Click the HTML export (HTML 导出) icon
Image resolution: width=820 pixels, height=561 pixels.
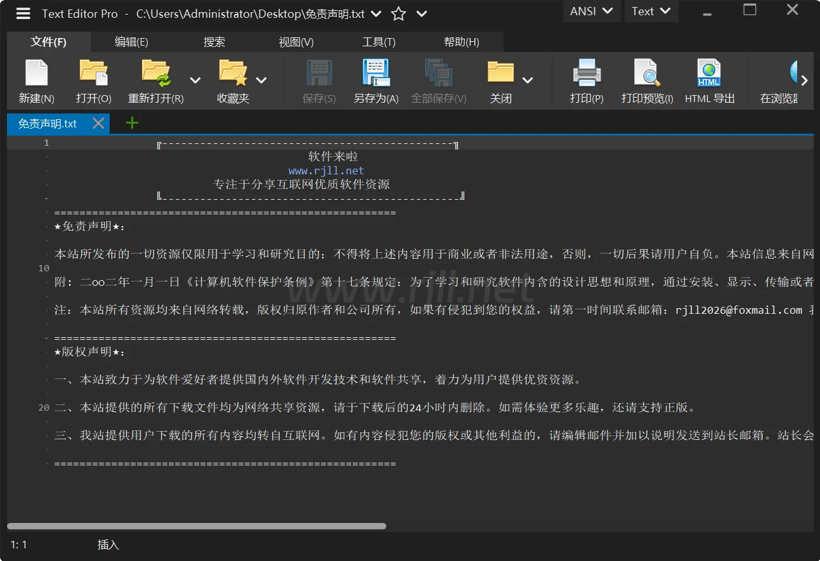[709, 73]
